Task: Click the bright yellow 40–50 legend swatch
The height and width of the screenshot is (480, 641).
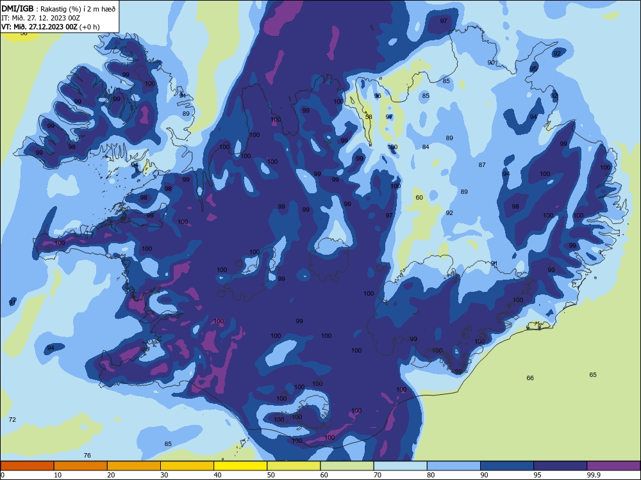Action: pos(240,465)
